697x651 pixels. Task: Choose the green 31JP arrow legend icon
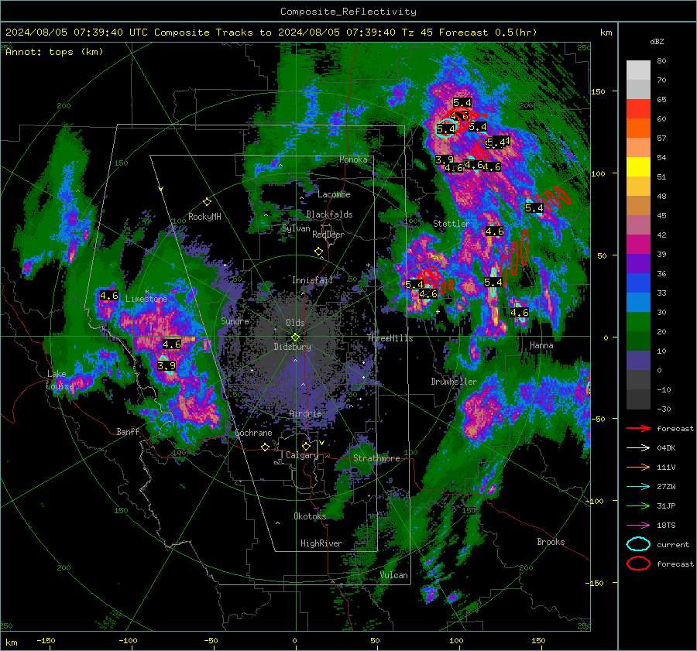[638, 505]
